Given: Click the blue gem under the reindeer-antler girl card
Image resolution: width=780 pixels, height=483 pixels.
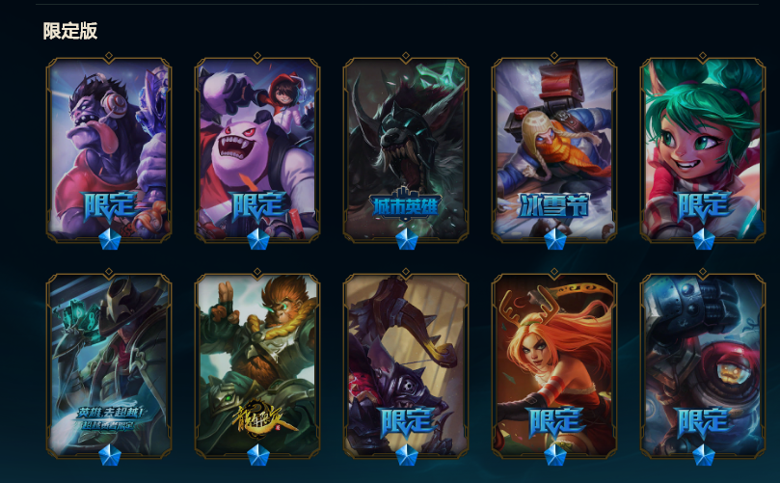Looking at the screenshot, I should click(555, 455).
